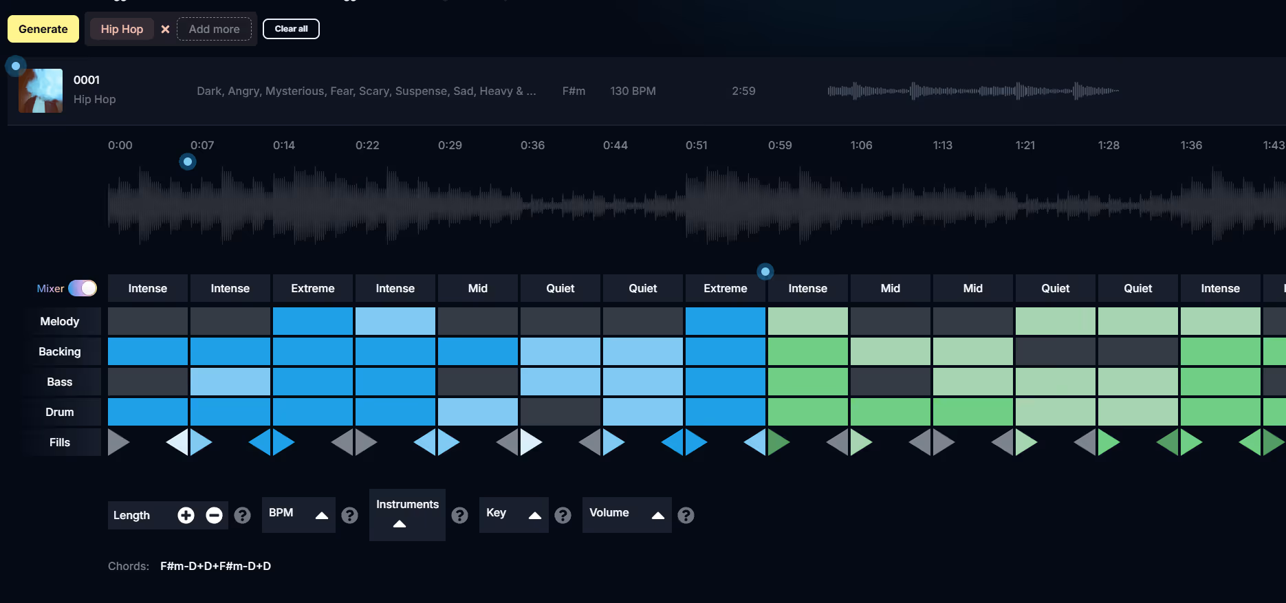
Task: Click the section marker near 0:59
Action: coord(765,272)
